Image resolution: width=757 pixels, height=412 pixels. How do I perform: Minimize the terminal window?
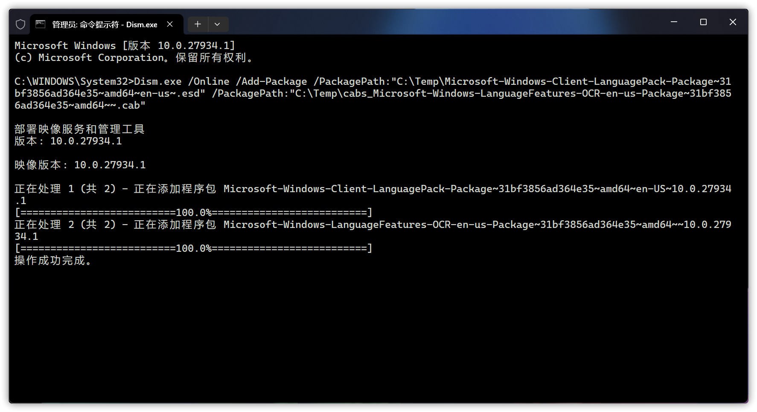pos(673,22)
